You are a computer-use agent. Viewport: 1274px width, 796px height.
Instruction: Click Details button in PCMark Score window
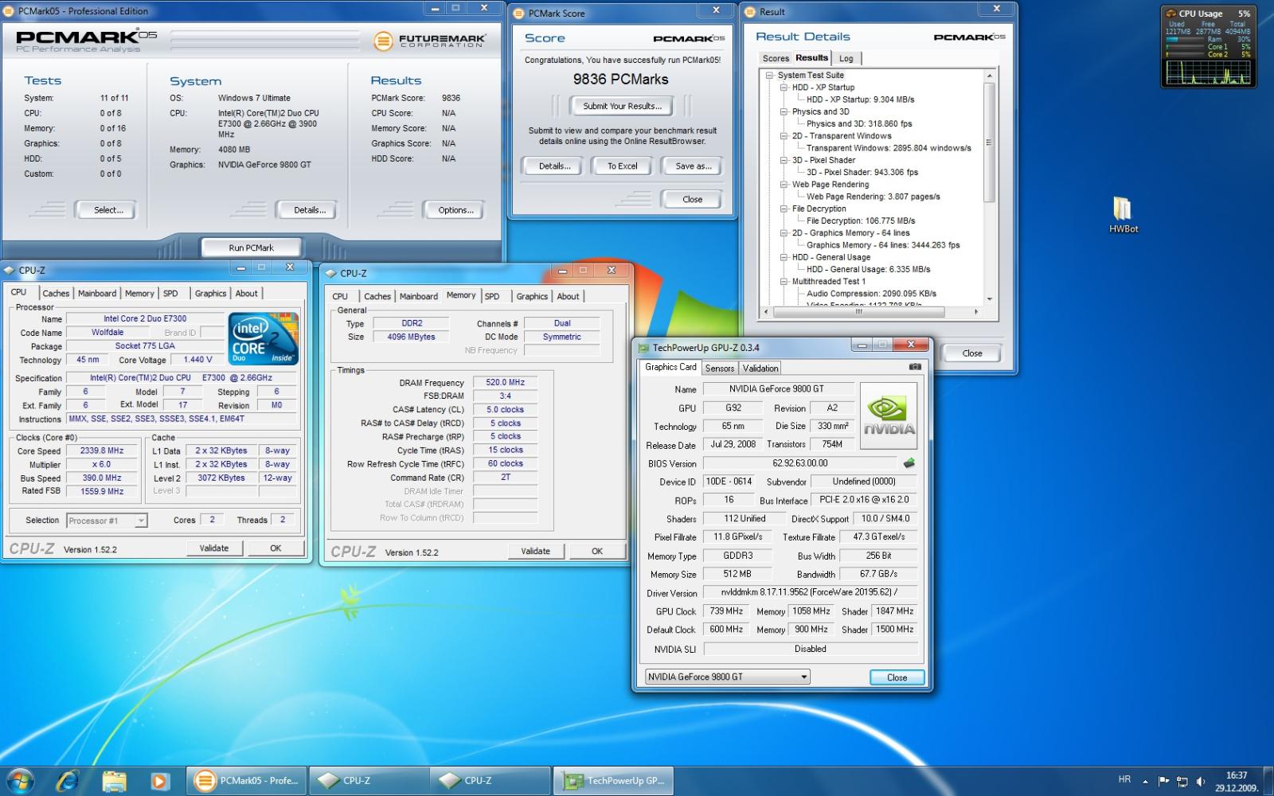pyautogui.click(x=554, y=166)
